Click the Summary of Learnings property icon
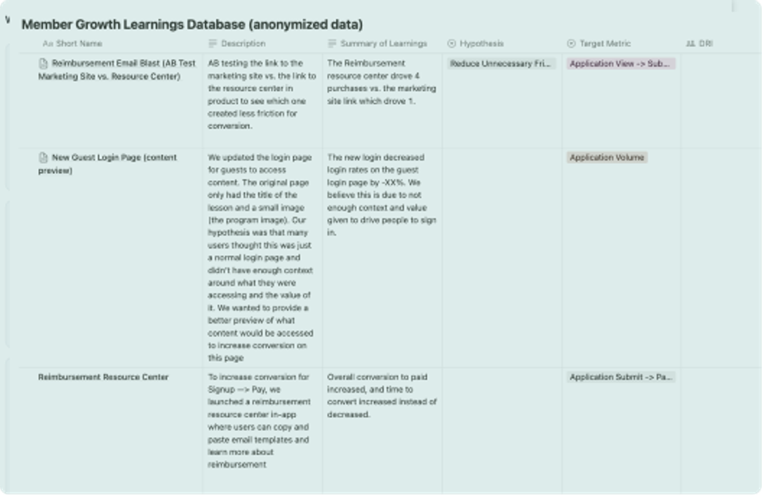The image size is (762, 495). click(x=331, y=43)
